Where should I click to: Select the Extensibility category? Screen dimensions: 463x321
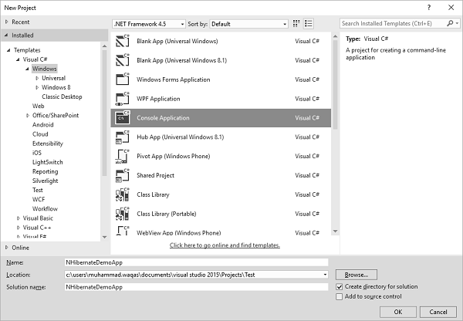48,144
